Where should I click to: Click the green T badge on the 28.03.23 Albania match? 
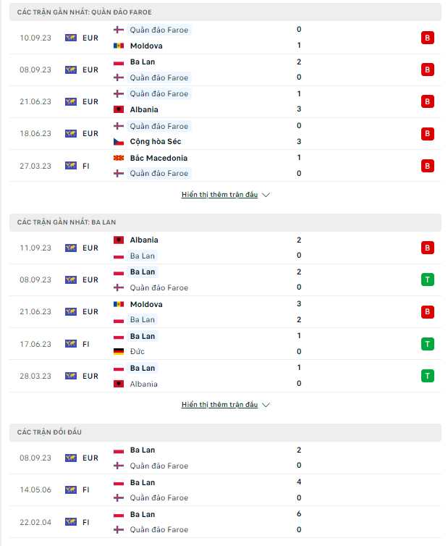point(427,376)
